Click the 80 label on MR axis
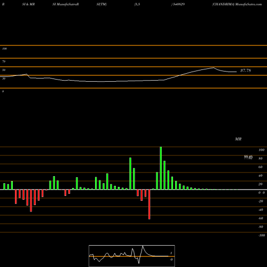Viewport: 267px width, 267px height. (261, 159)
